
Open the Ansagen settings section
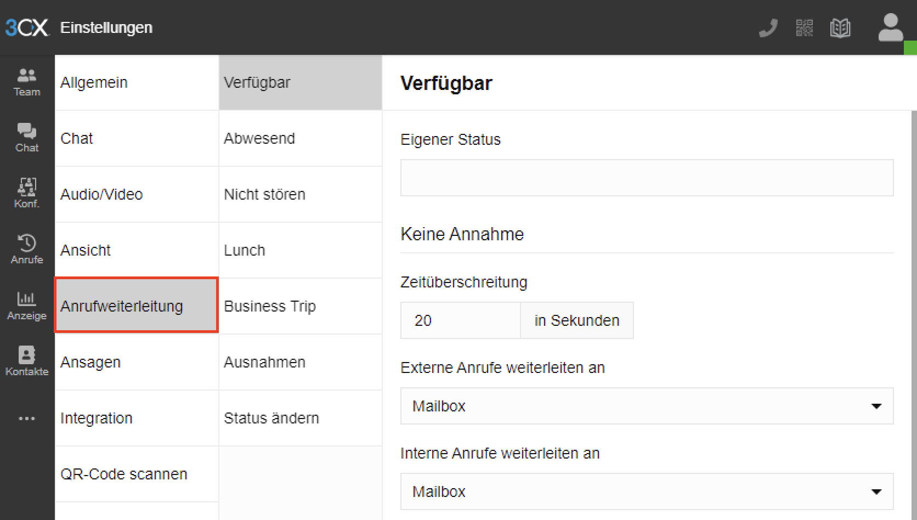(x=137, y=362)
